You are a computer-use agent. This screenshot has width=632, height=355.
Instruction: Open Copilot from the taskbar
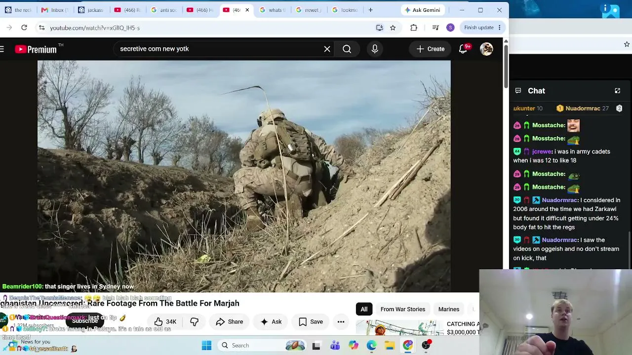(353, 346)
